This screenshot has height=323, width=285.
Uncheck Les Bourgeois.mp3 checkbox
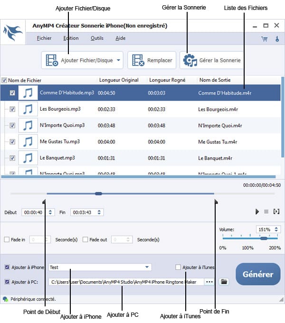[x=12, y=109]
